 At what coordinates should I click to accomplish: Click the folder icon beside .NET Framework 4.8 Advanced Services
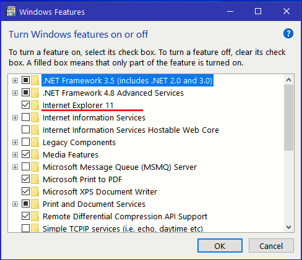[x=35, y=93]
